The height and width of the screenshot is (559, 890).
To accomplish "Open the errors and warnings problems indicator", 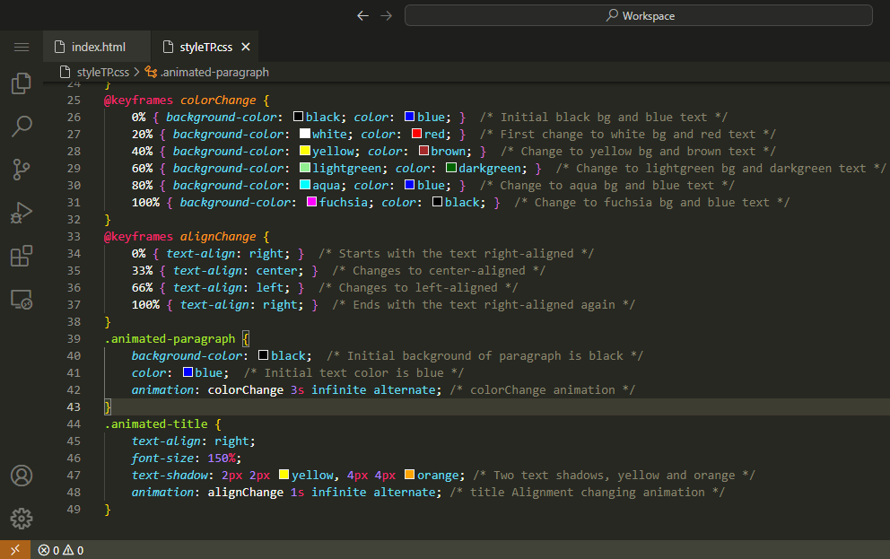I will pyautogui.click(x=61, y=550).
